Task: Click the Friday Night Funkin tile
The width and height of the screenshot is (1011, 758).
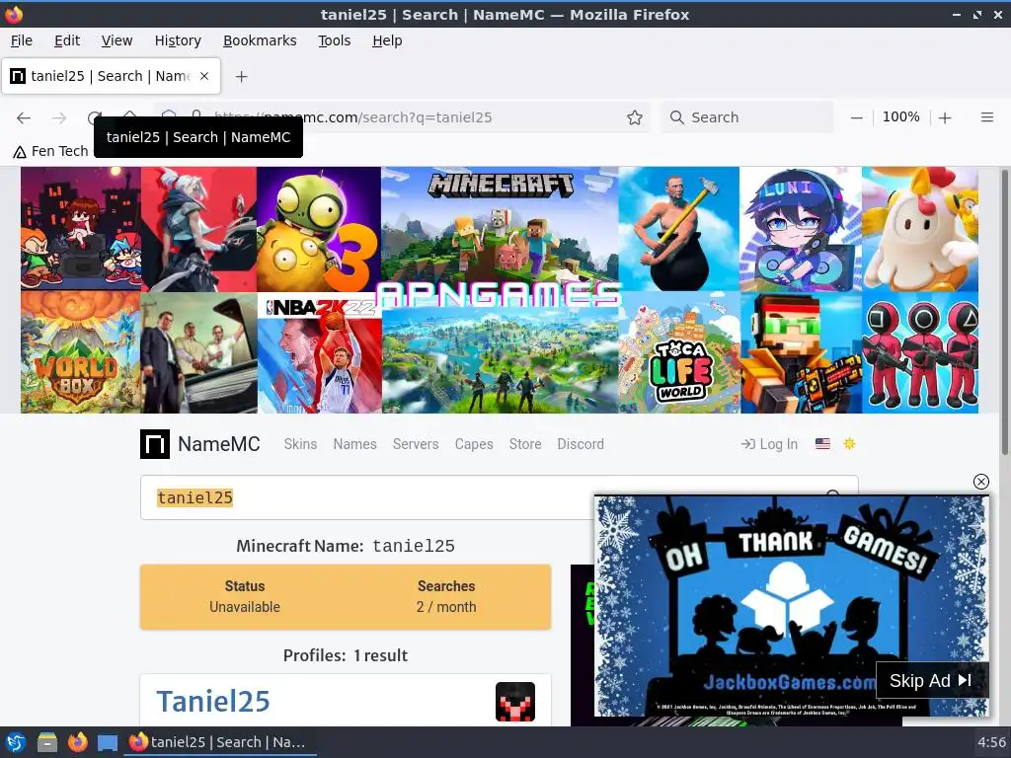Action: coord(81,229)
